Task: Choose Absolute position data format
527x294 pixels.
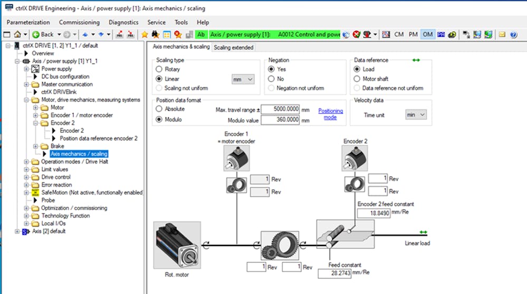Action: pos(159,109)
